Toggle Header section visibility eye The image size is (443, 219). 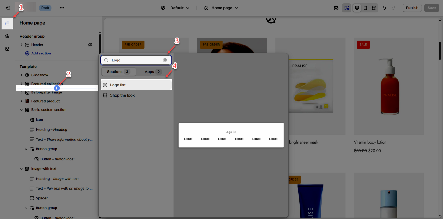(90, 45)
